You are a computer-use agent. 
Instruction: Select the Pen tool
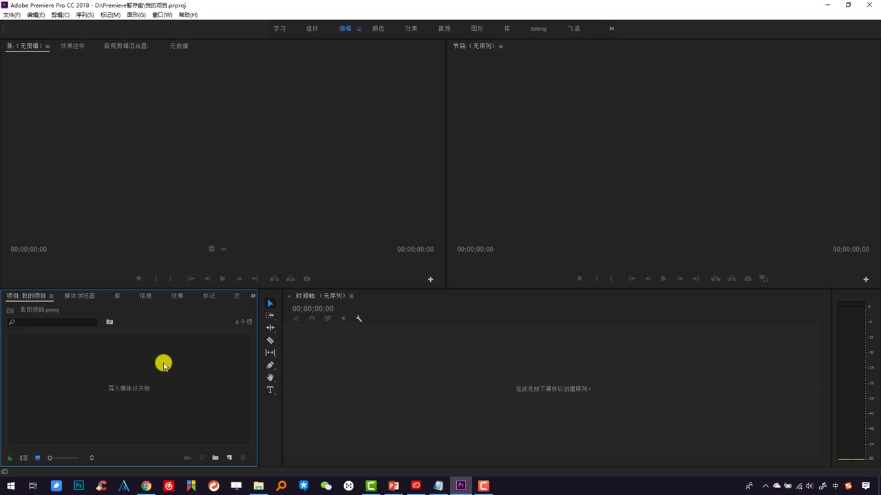coord(270,365)
